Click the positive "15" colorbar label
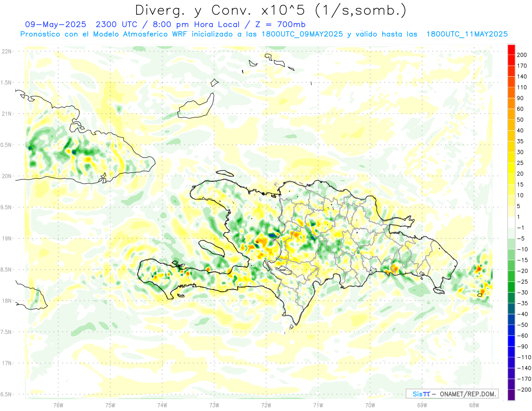The image size is (532, 411). coord(521,184)
